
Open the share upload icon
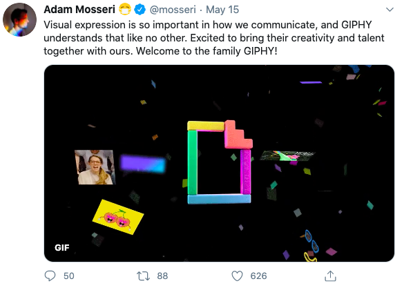click(330, 276)
